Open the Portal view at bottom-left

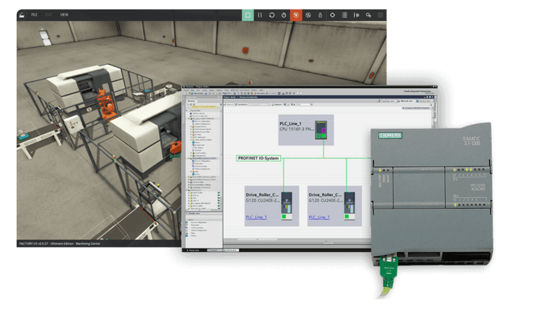[x=194, y=250]
